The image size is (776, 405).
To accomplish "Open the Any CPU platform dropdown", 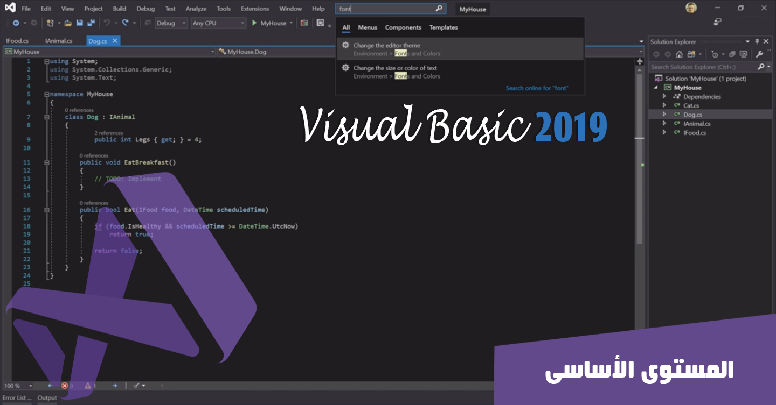I will pyautogui.click(x=218, y=23).
